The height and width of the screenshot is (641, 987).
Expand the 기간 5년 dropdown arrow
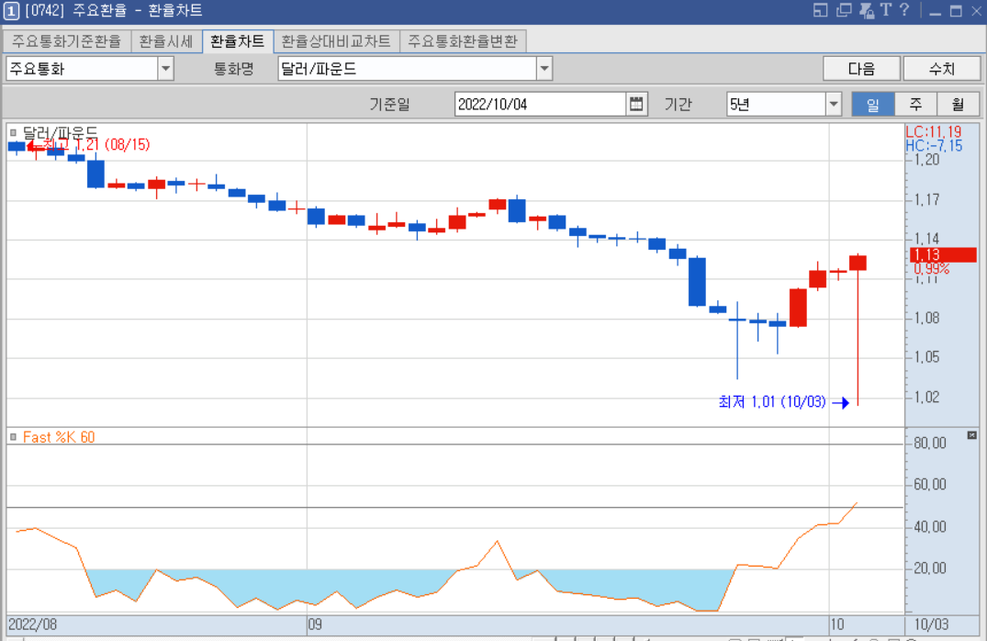(834, 104)
